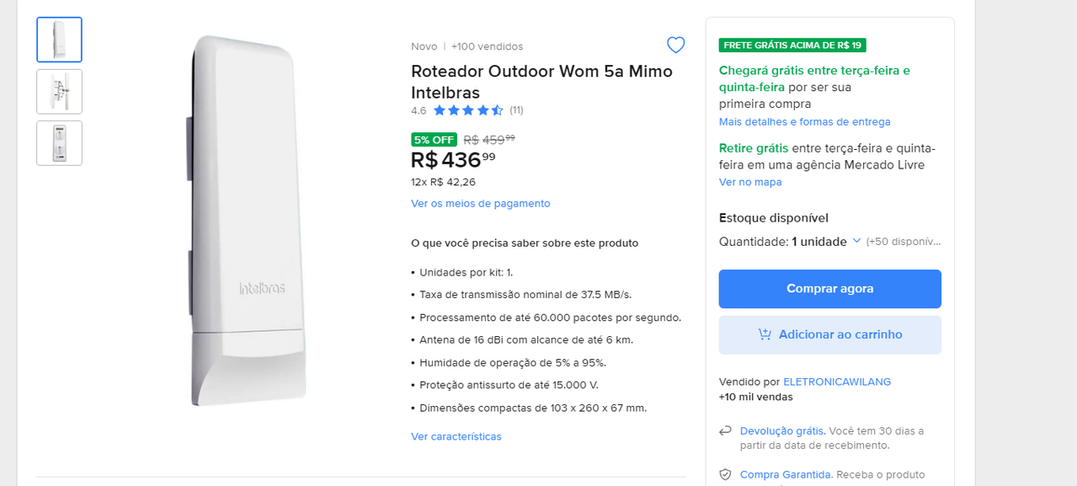Screen dimensions: 1077x486
Task: Click the shield icon beside Compra Garantida
Action: 725,474
